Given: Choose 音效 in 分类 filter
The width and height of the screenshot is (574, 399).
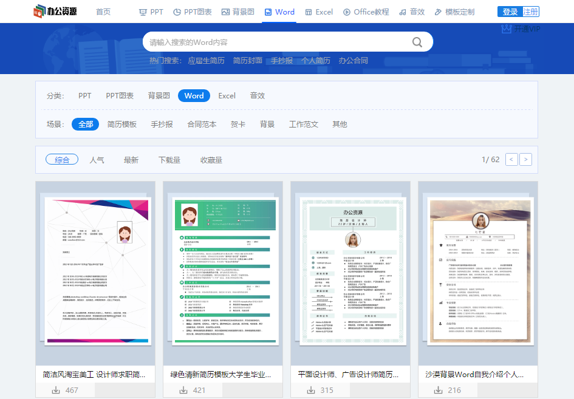Looking at the screenshot, I should point(258,95).
